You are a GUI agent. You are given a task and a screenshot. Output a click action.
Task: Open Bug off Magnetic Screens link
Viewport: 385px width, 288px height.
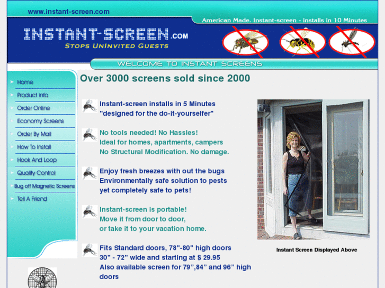coord(44,186)
